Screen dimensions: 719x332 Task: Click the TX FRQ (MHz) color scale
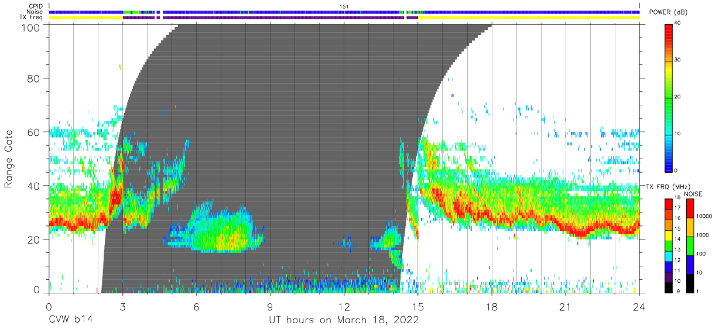pyautogui.click(x=668, y=246)
